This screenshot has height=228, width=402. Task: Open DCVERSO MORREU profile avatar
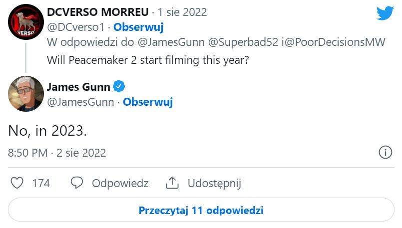[26, 22]
